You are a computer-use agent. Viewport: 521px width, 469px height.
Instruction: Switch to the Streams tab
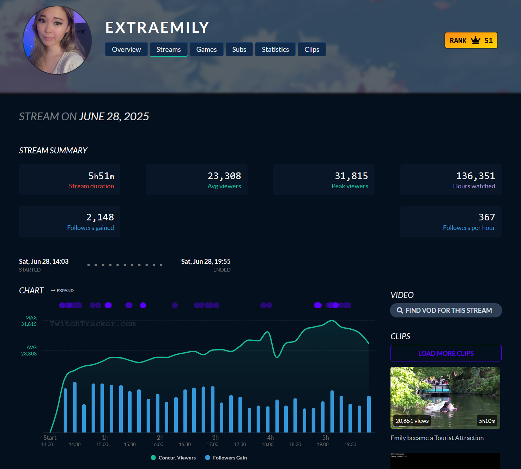169,49
